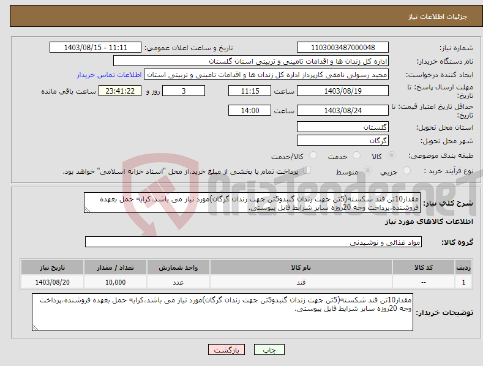
Task: Click the price validity date 1403/08/24
Action: (x=343, y=110)
